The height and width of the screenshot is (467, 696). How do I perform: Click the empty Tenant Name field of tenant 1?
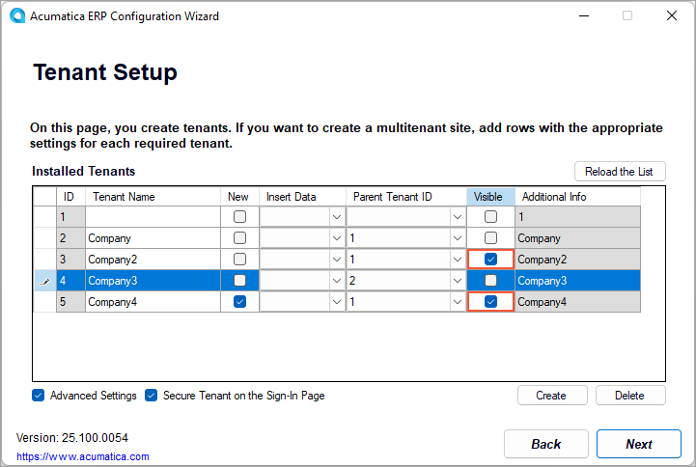click(x=153, y=217)
